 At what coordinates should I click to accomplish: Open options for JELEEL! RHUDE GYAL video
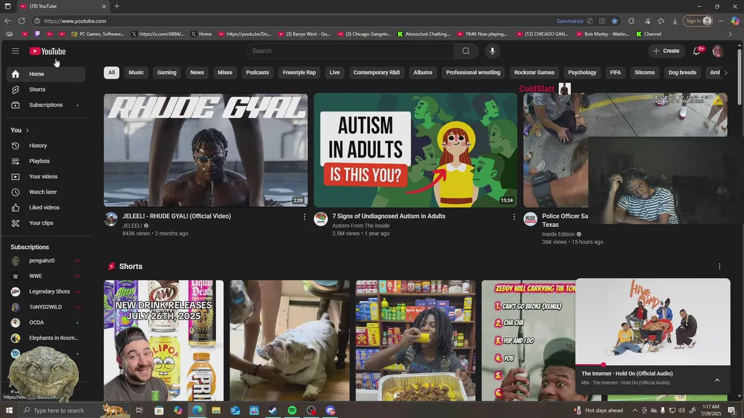click(304, 217)
